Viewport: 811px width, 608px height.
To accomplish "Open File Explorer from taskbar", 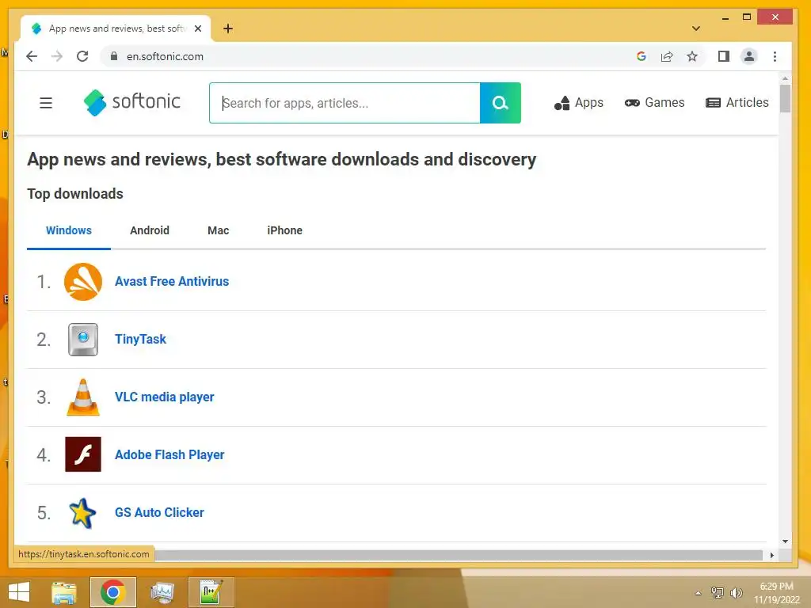I will coord(64,592).
